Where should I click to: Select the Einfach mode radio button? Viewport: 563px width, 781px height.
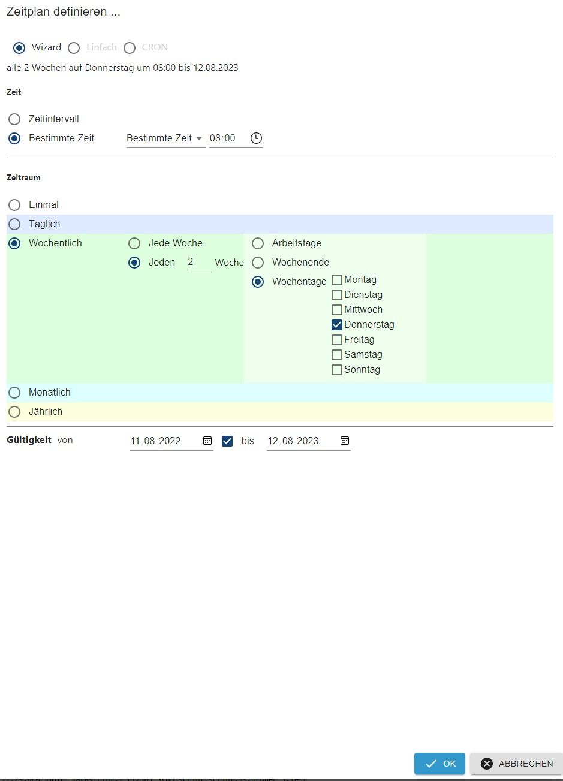pyautogui.click(x=74, y=47)
